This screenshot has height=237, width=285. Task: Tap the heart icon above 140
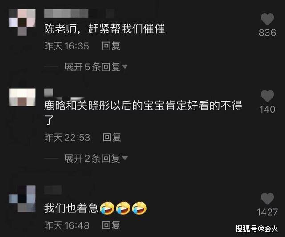point(267,96)
